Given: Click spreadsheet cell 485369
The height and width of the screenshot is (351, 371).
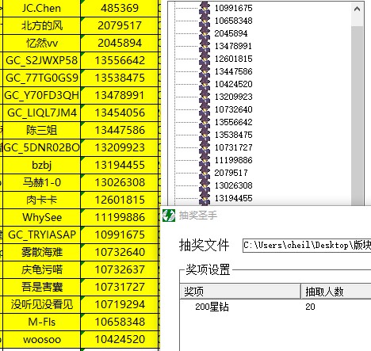Looking at the screenshot, I should coord(120,8).
